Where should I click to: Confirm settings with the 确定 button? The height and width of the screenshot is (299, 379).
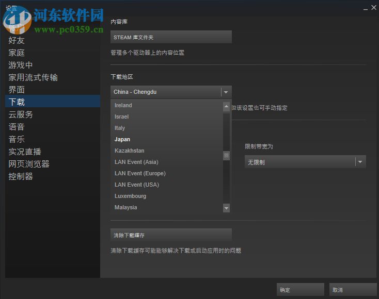(300, 290)
